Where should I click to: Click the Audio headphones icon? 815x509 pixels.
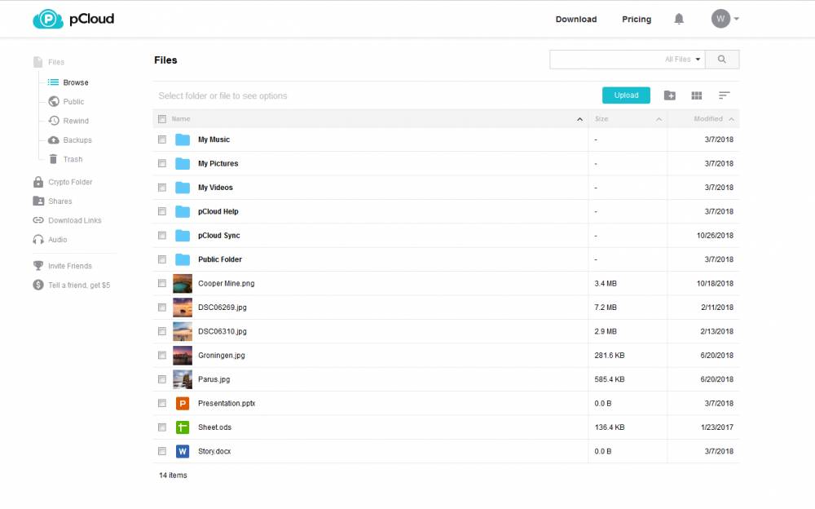point(38,239)
